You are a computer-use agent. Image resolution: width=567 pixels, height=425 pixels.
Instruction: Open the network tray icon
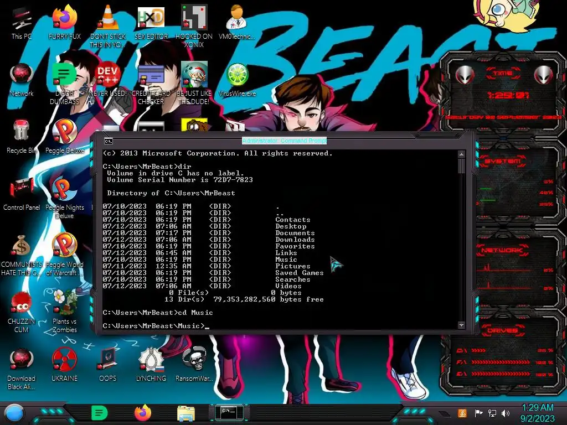(x=492, y=413)
